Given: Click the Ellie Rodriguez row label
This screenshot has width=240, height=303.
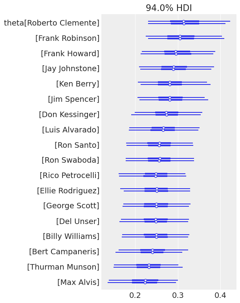Looking at the screenshot, I should (x=68, y=191).
